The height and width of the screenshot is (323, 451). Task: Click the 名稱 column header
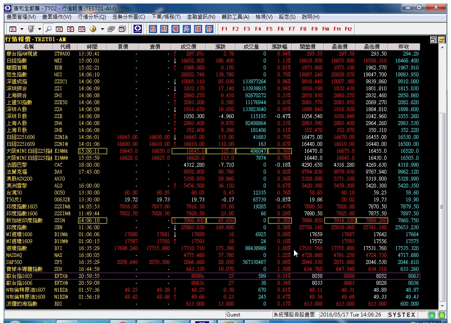tap(29, 46)
